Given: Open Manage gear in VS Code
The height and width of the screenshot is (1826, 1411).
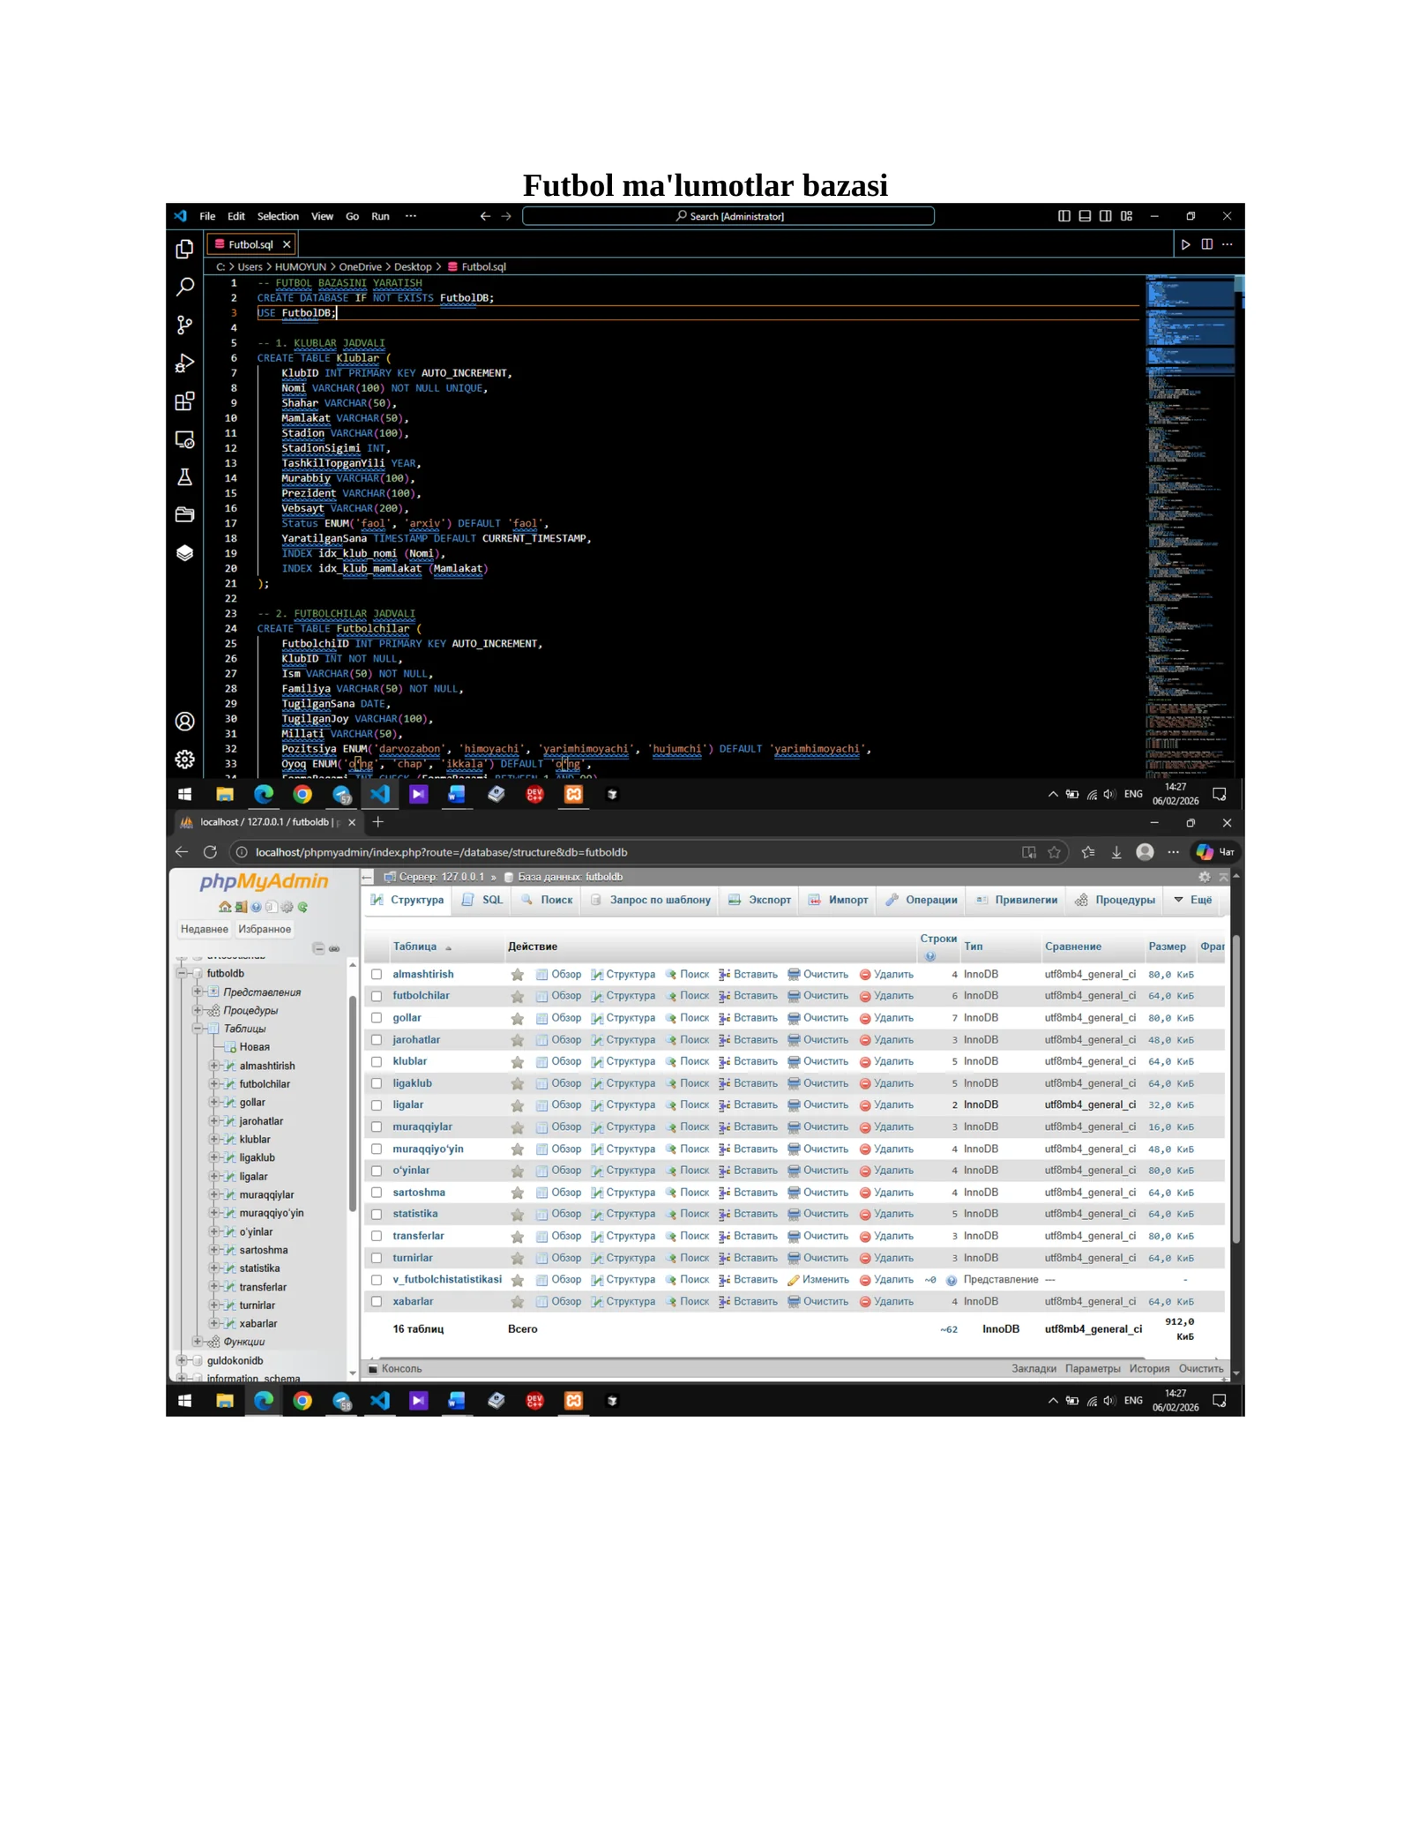Looking at the screenshot, I should coord(184,760).
